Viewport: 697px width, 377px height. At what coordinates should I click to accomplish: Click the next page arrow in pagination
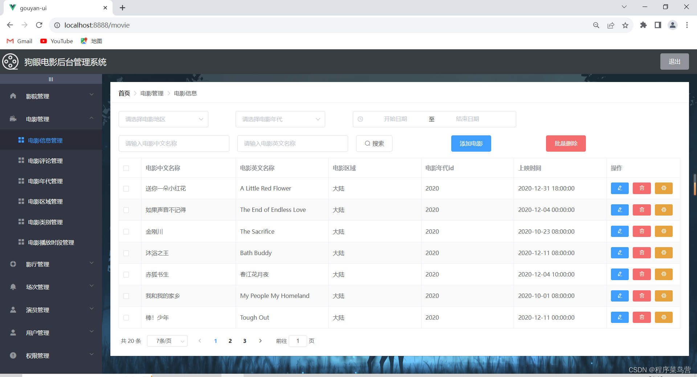tap(260, 341)
